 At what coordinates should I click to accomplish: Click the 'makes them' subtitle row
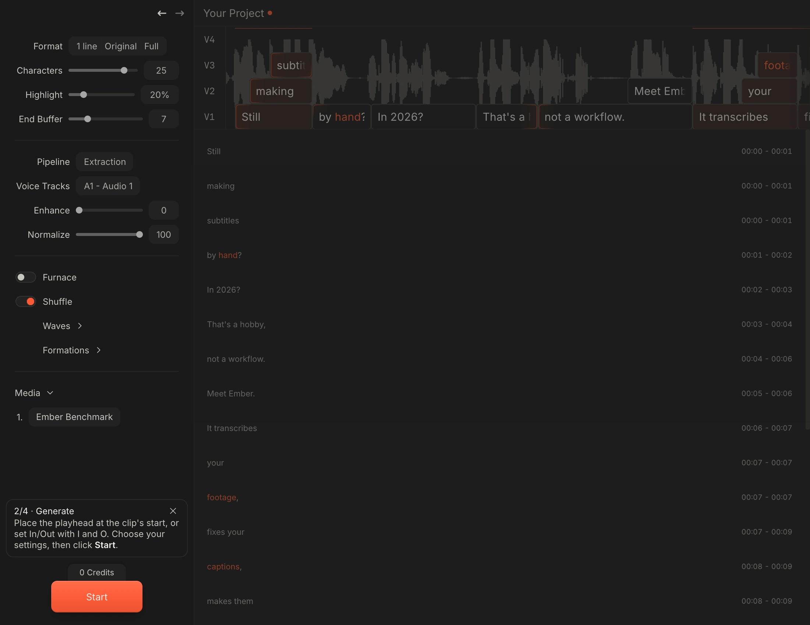pyautogui.click(x=499, y=601)
